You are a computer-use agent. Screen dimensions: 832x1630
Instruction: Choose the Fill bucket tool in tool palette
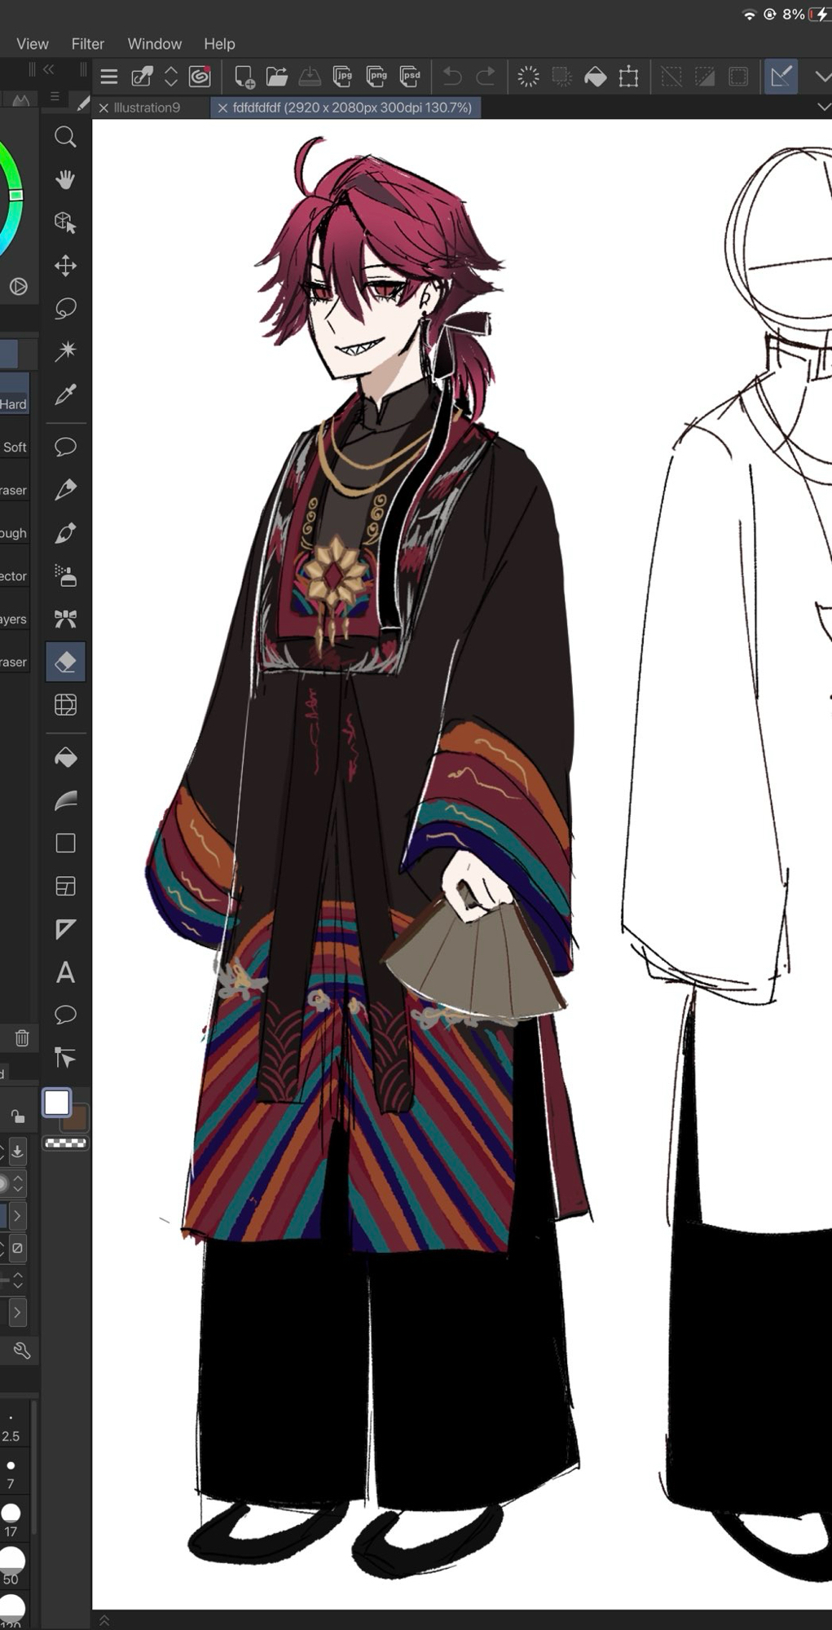65,758
